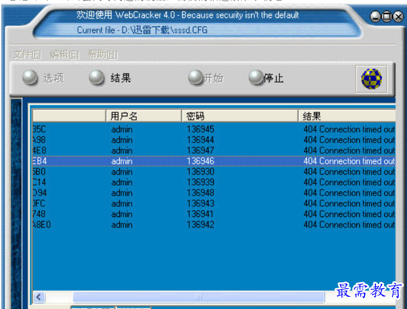407x309 pixels.
Task: Click the 密码 column header
Action: click(239, 116)
